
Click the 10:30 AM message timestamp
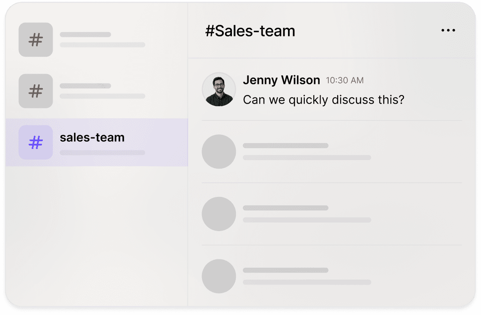click(344, 80)
